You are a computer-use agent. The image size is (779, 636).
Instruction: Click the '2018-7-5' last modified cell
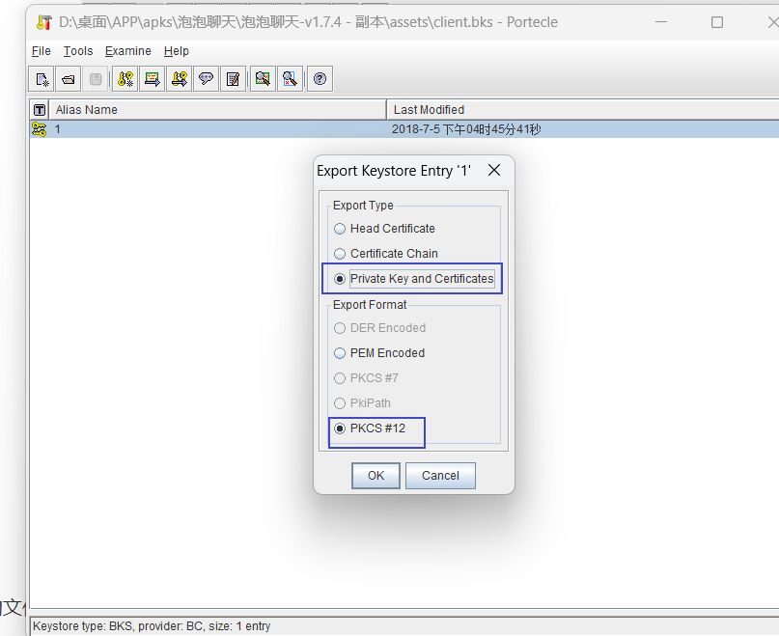[x=583, y=129]
